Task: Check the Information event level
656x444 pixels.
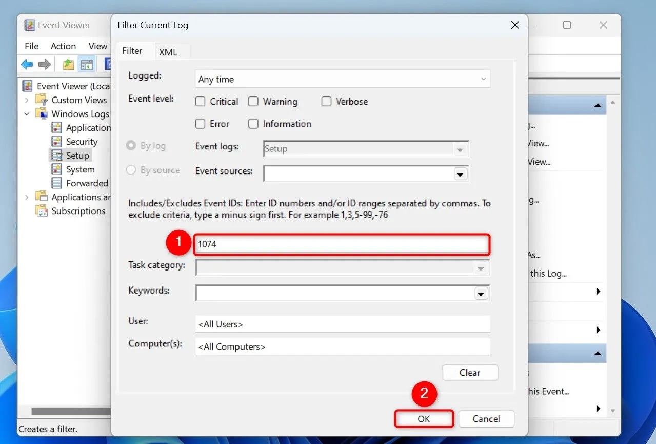Action: pos(253,124)
